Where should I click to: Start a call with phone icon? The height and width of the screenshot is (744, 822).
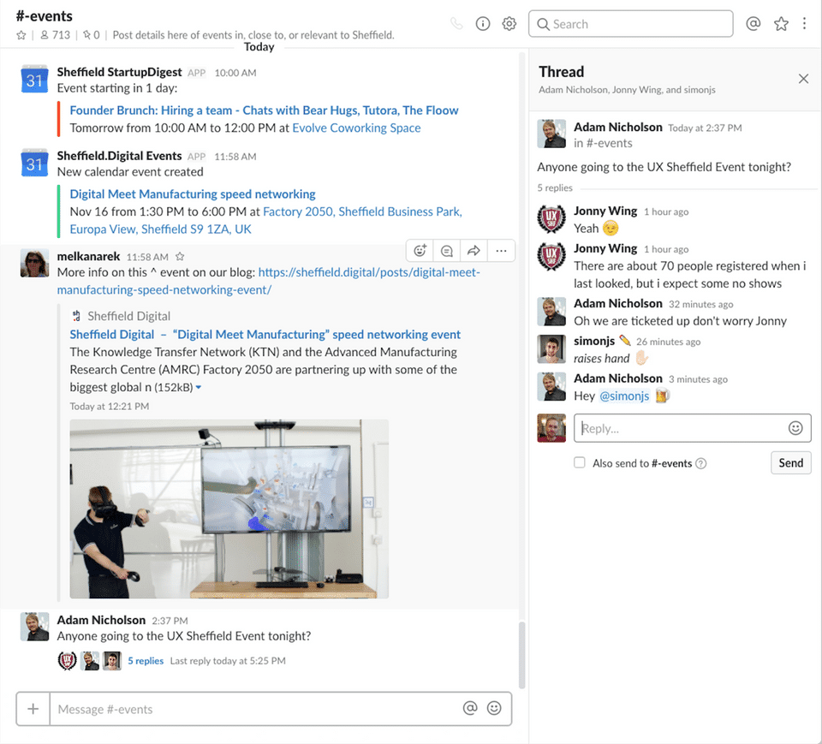(456, 24)
